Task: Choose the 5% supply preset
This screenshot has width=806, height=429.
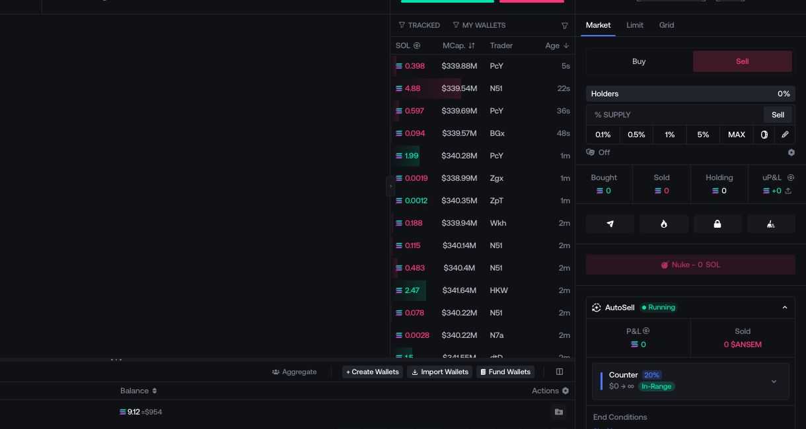Action: coord(703,135)
